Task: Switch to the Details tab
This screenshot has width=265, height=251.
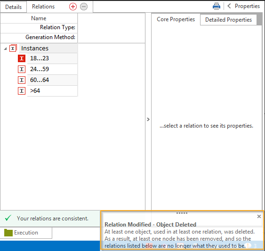Action: click(x=13, y=7)
